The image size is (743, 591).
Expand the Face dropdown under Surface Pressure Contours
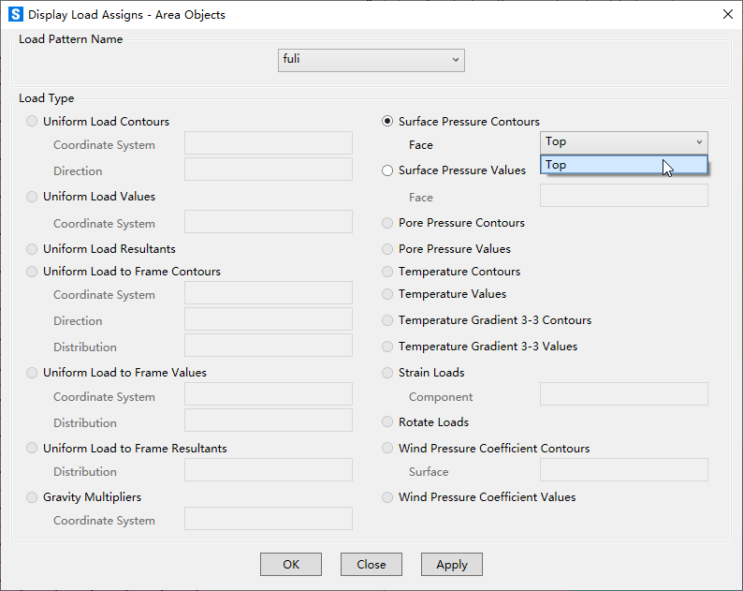(623, 142)
